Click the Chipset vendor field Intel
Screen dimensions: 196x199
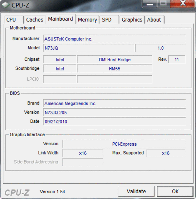[x=60, y=59]
